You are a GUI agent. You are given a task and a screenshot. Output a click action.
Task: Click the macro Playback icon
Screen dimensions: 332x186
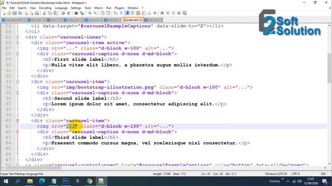tap(173, 13)
